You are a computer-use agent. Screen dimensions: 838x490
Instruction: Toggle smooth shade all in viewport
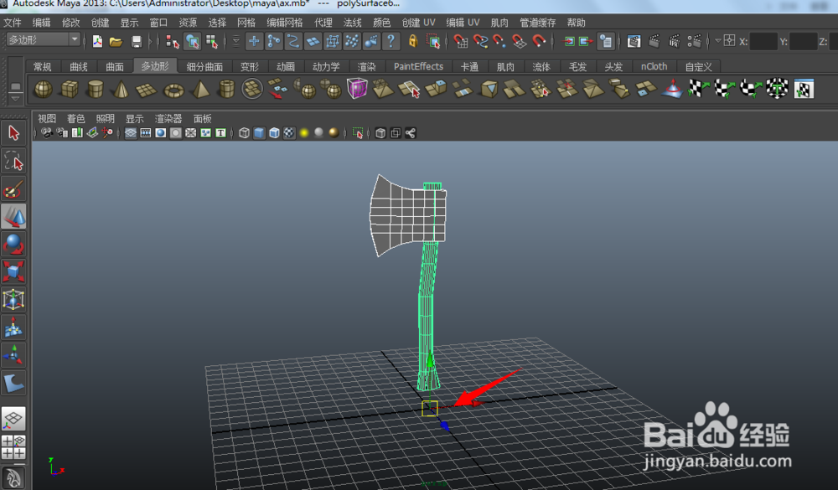[x=259, y=133]
